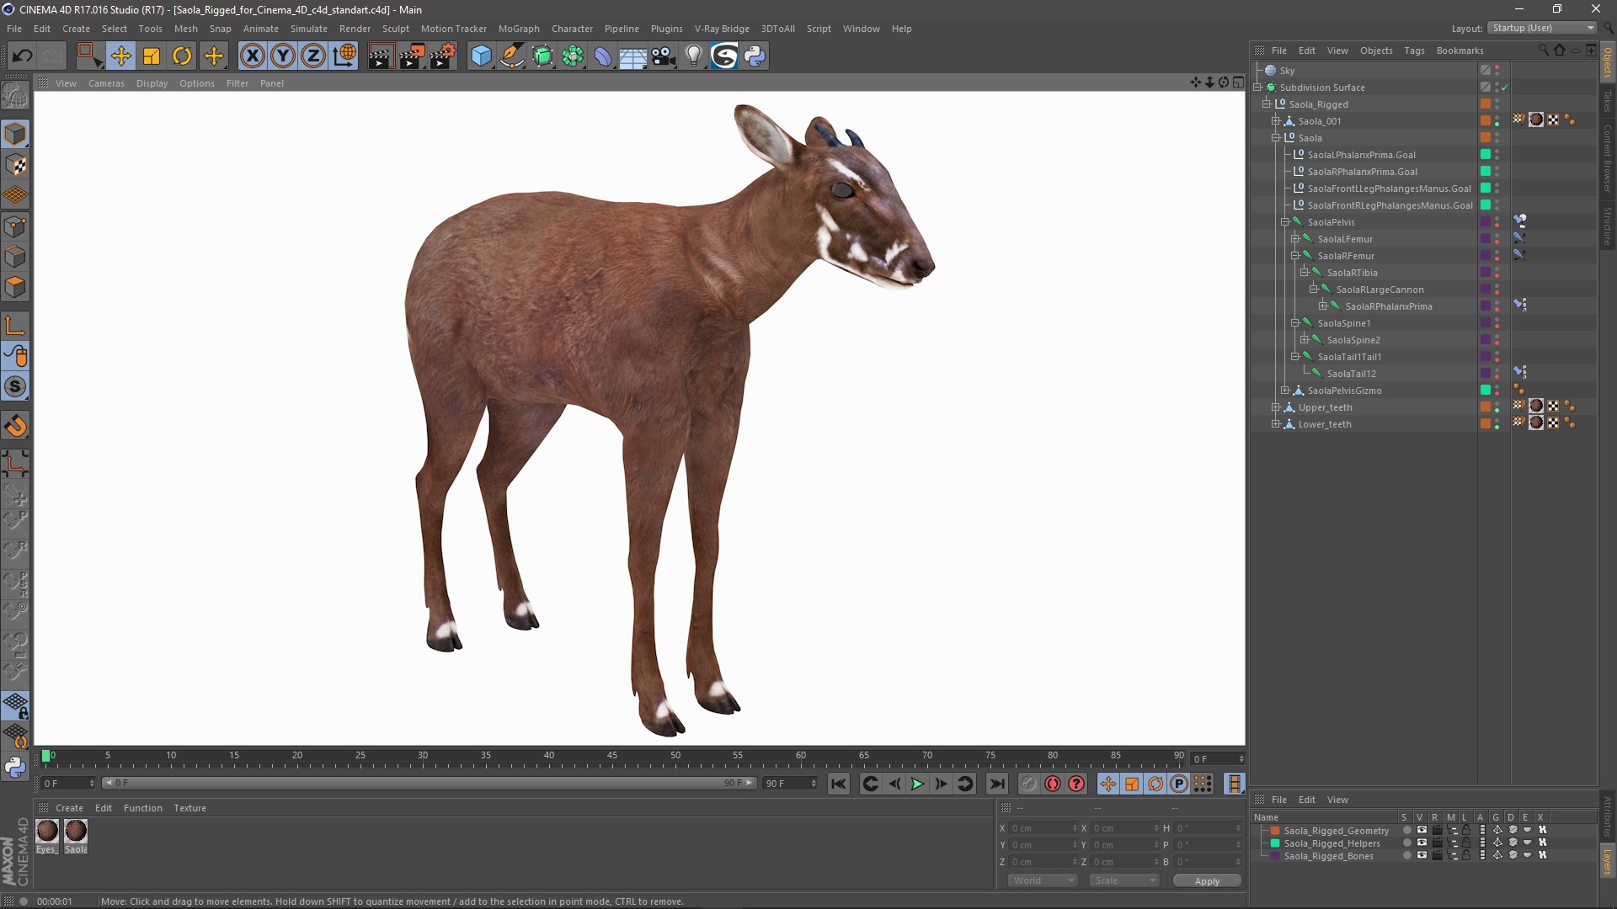Add a Camera object

click(x=664, y=56)
